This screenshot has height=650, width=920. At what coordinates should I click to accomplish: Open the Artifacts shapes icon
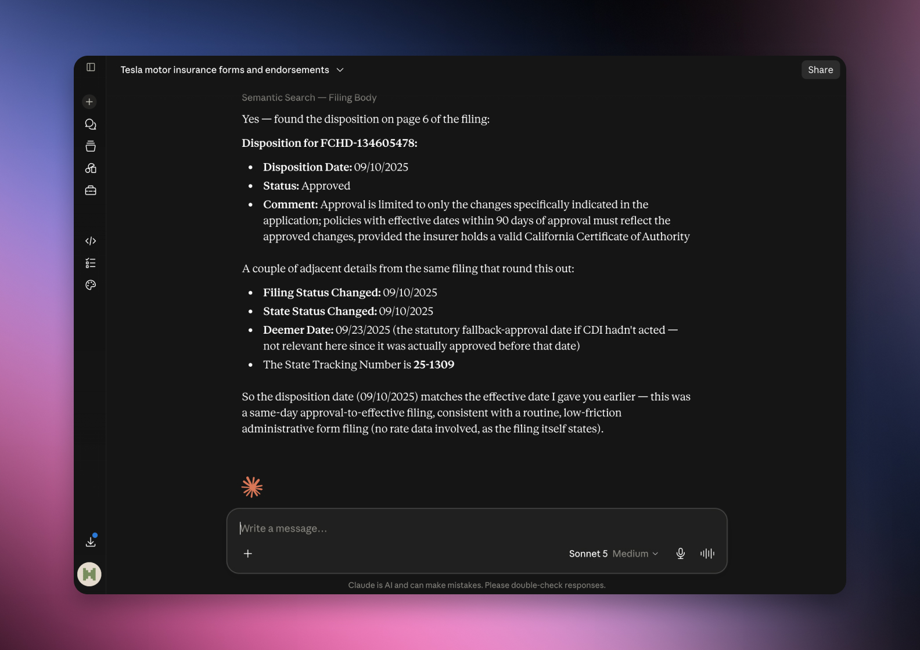(x=91, y=168)
